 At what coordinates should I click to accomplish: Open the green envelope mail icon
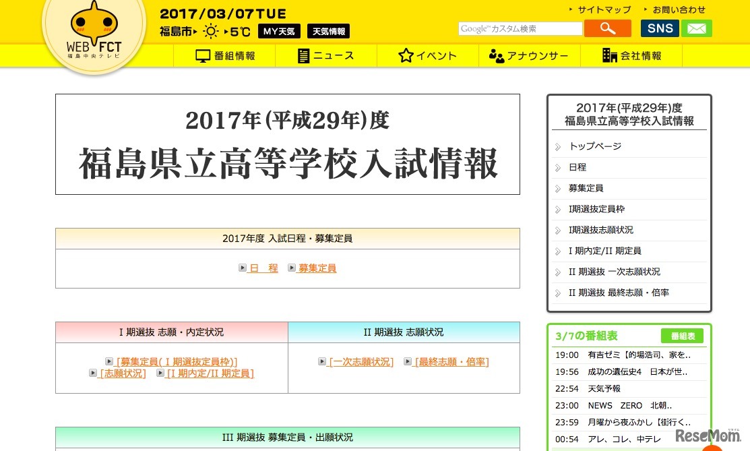point(696,28)
